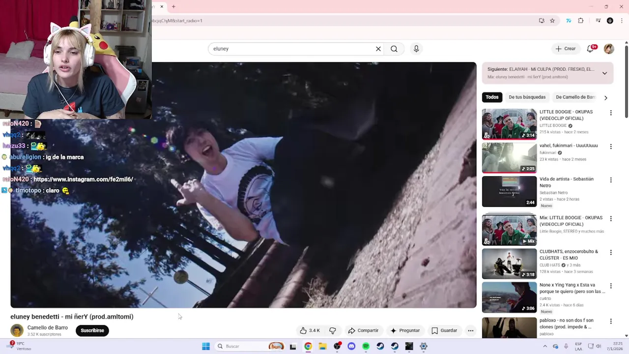This screenshot has height=354, width=629.
Task: Open the Crear upload menu
Action: (x=566, y=49)
